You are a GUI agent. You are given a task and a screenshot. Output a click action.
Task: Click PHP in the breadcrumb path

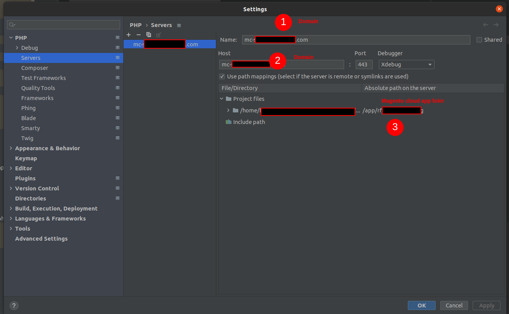pyautogui.click(x=136, y=25)
